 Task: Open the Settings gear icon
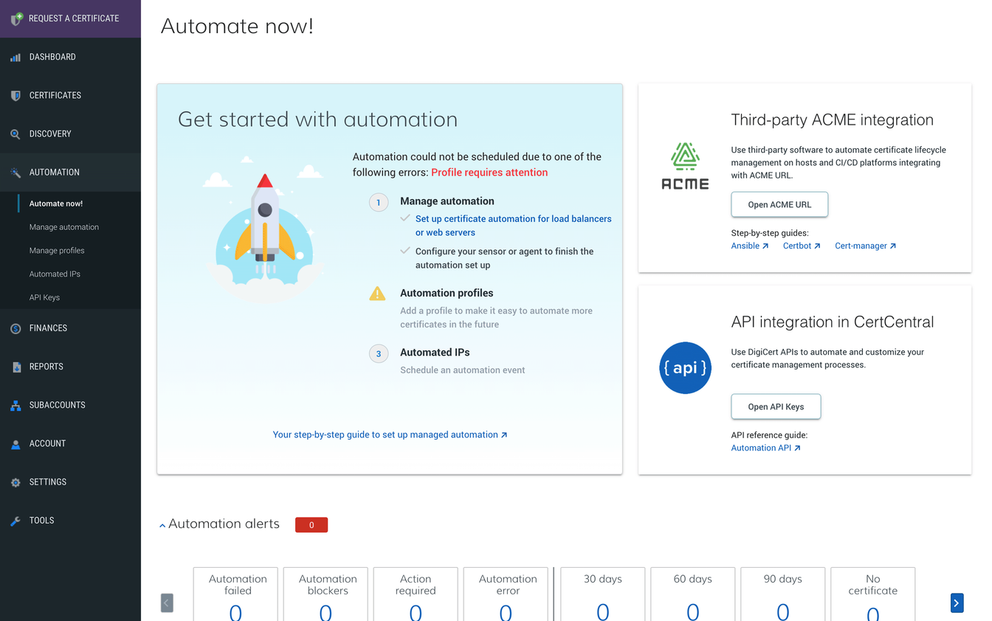(x=15, y=481)
